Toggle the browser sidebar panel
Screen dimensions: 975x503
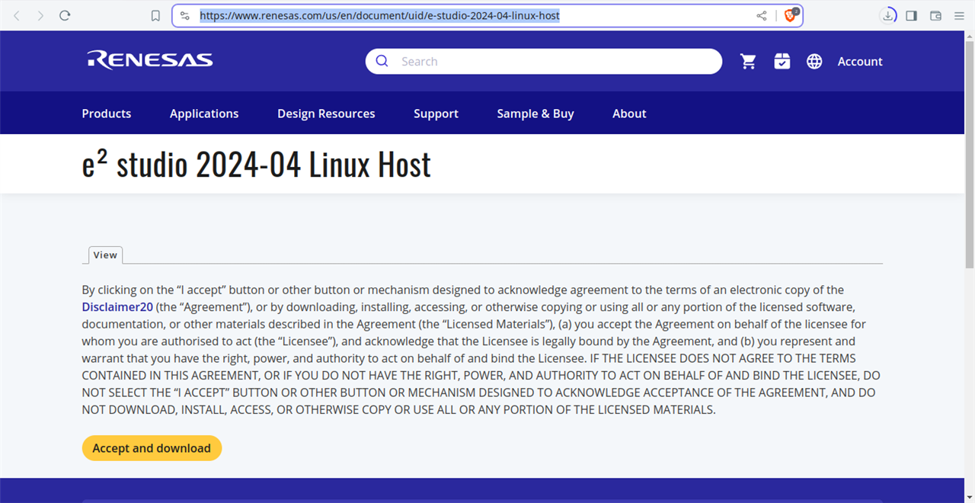(x=911, y=15)
